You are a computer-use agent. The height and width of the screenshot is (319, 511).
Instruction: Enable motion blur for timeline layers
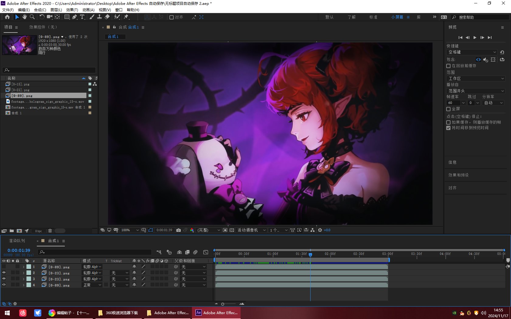(195, 252)
